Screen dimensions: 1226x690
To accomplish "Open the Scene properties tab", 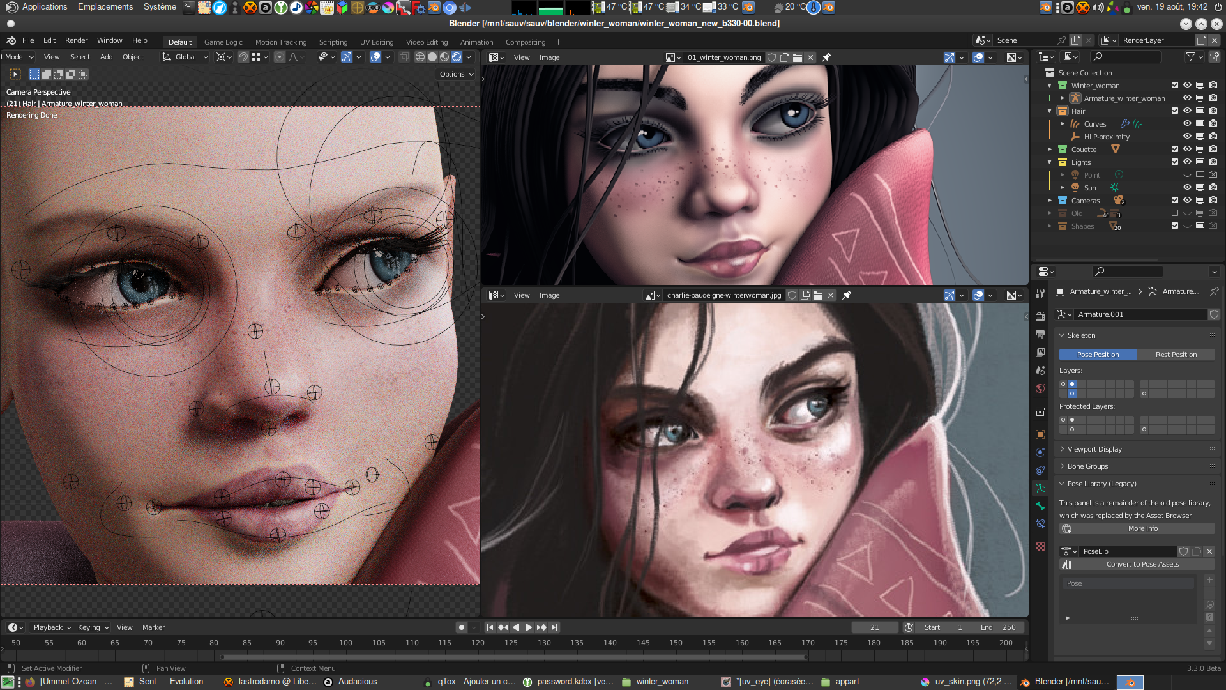I will [1040, 371].
